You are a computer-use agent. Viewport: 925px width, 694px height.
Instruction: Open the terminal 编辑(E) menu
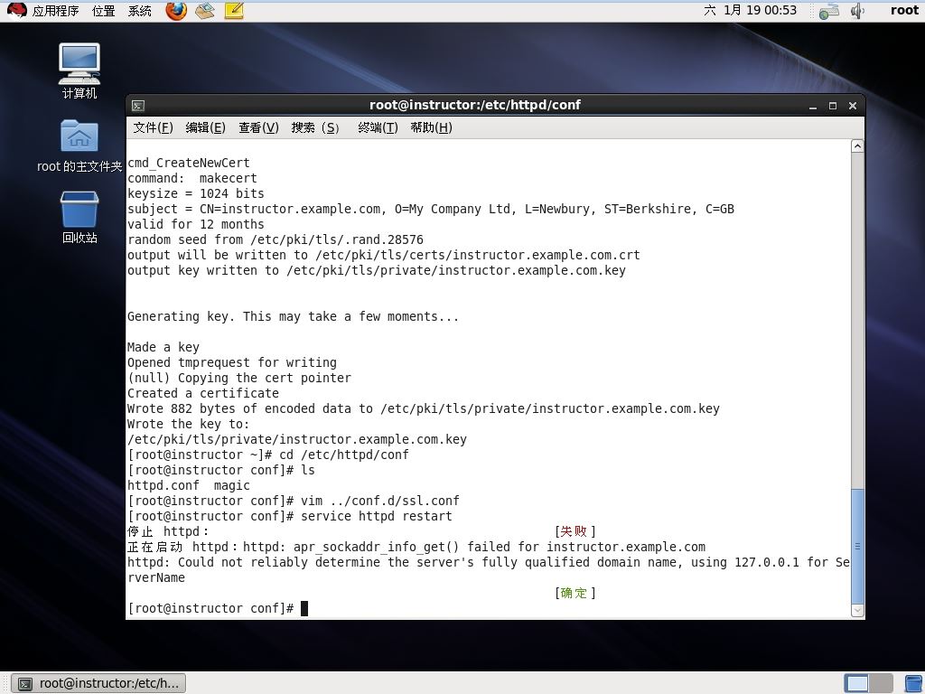click(205, 127)
